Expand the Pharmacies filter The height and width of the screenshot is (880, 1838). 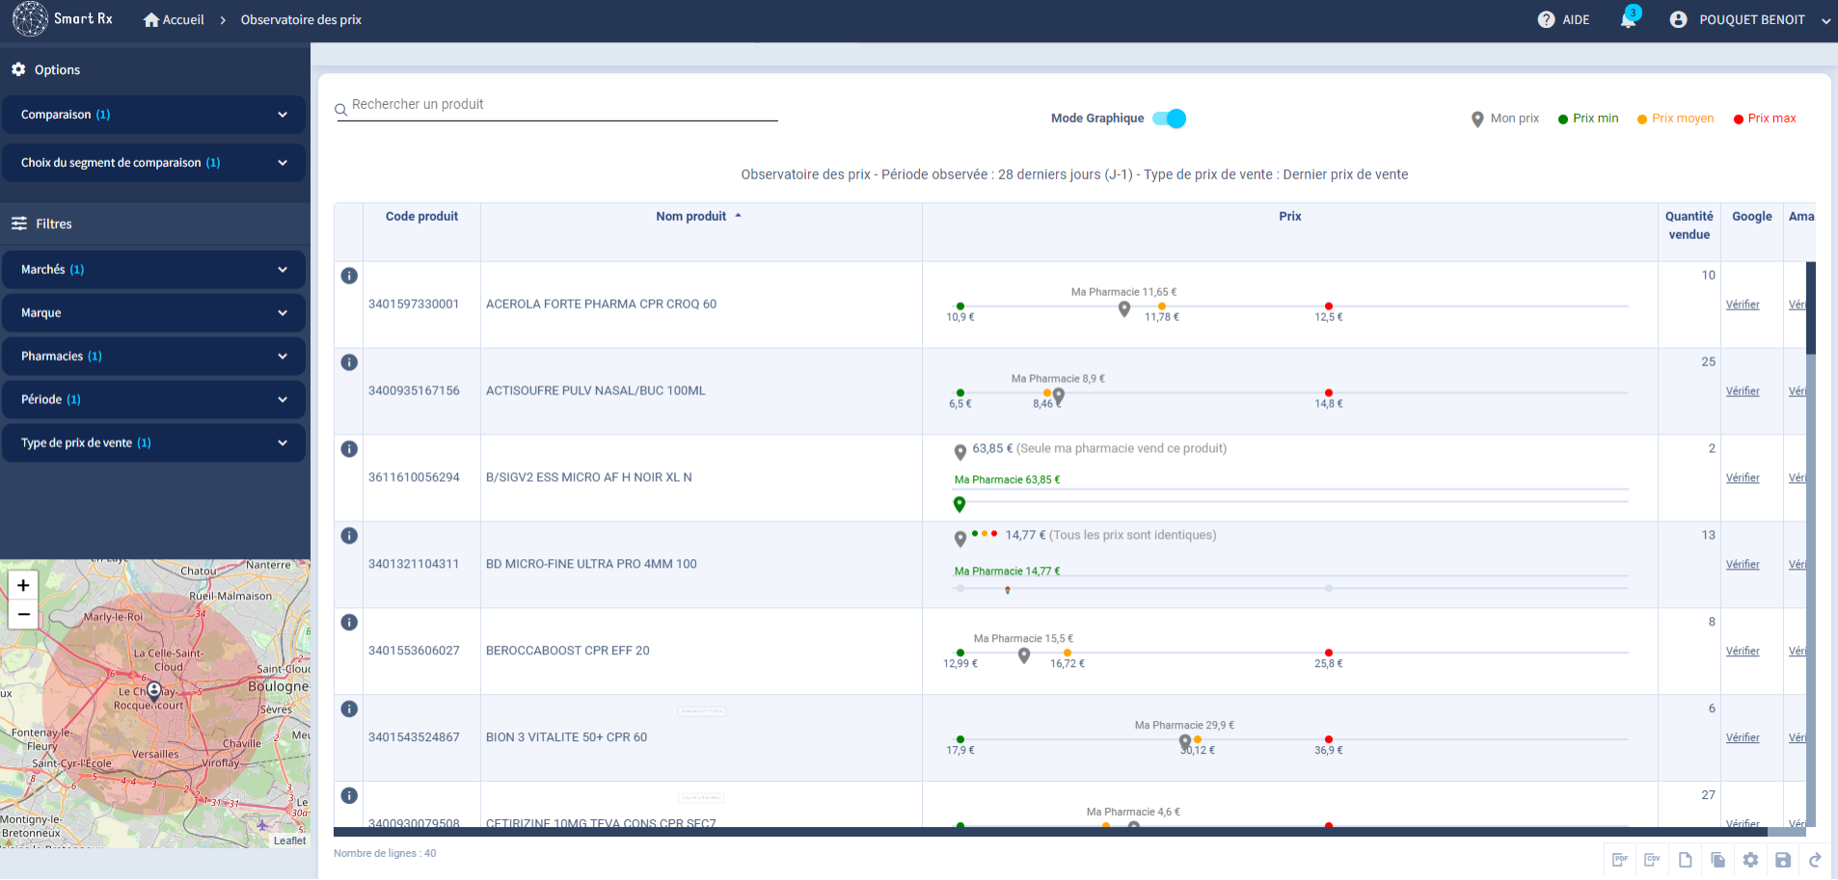154,357
